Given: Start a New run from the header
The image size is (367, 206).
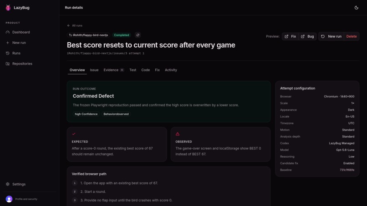Looking at the screenshot, I should [x=331, y=36].
